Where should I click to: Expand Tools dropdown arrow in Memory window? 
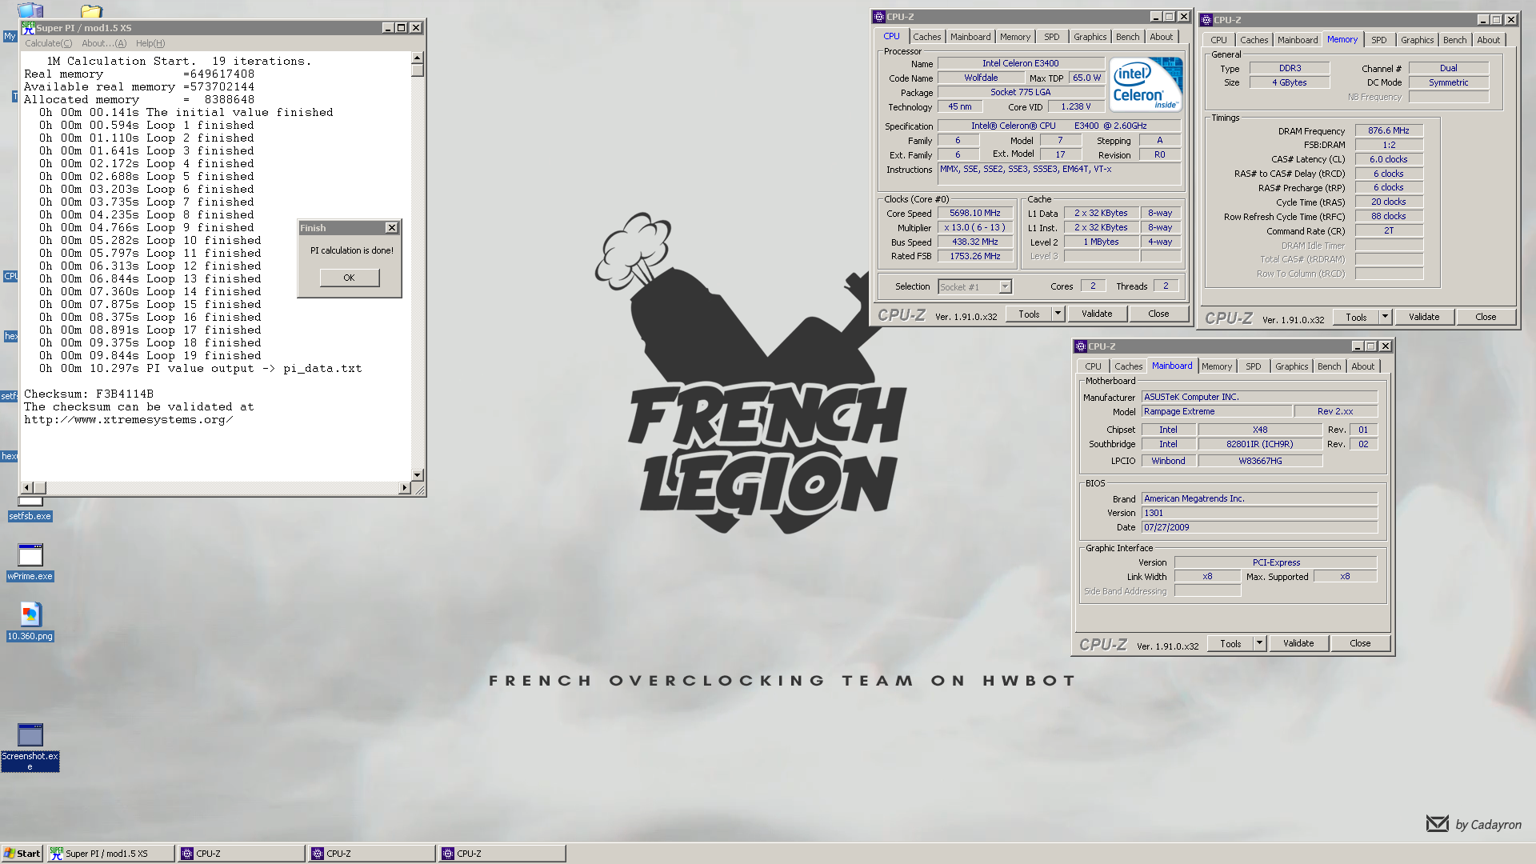click(x=1385, y=317)
